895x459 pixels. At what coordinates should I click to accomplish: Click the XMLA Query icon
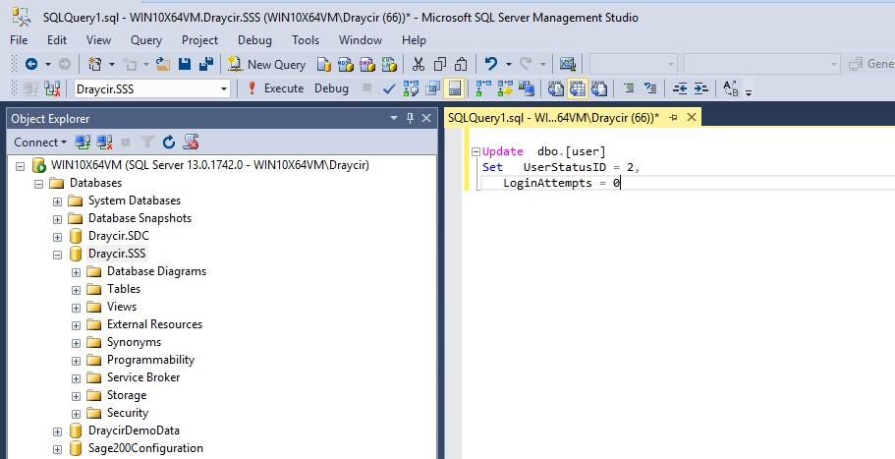pos(389,65)
